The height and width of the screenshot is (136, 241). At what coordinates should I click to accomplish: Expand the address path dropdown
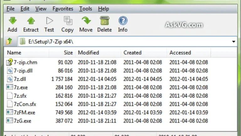[233, 42]
